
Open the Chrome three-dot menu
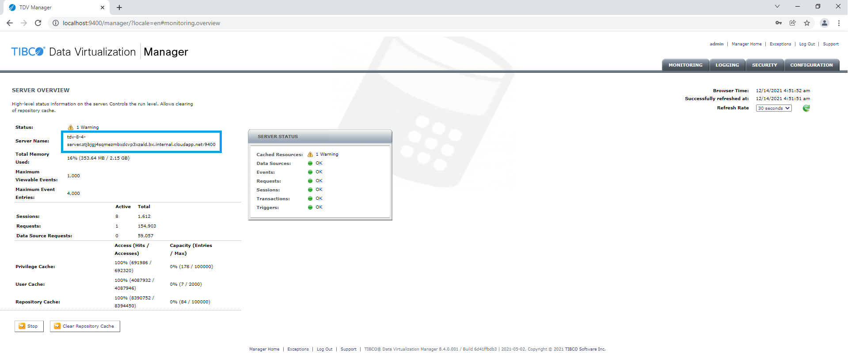839,23
